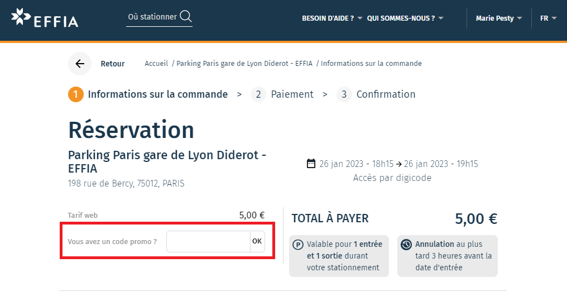Viewport: 567px width, 296px height.
Task: Click the calendar icon beside reservation dates
Action: tap(311, 164)
